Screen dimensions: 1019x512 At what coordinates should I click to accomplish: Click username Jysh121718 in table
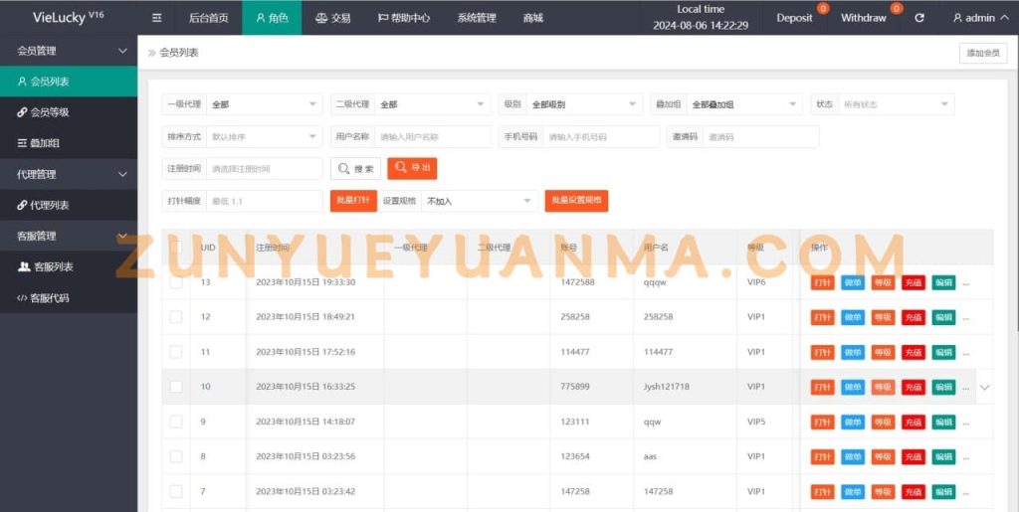(666, 386)
